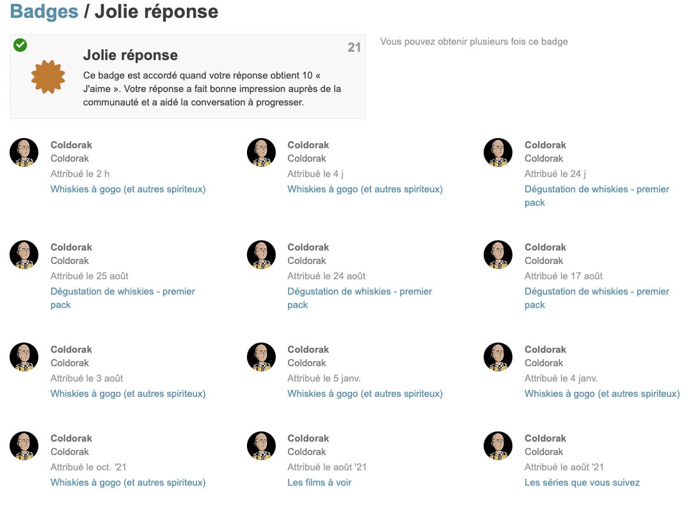Viewport: 698px width, 510px height.
Task: Open the avatar for the 24 août award
Action: [261, 254]
